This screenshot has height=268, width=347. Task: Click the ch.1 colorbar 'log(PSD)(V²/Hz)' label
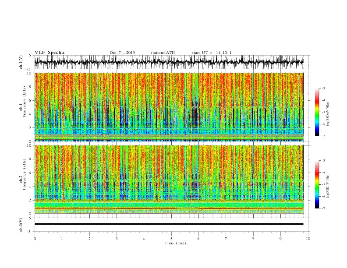(328, 114)
